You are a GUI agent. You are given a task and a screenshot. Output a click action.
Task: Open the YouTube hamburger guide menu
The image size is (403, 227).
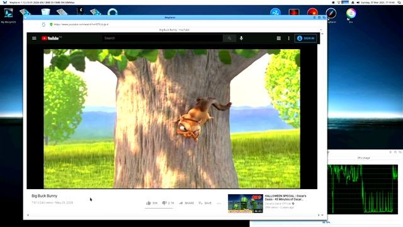34,38
